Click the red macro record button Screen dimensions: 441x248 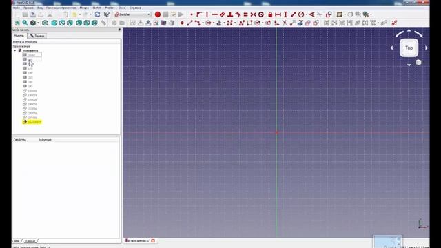point(158,14)
